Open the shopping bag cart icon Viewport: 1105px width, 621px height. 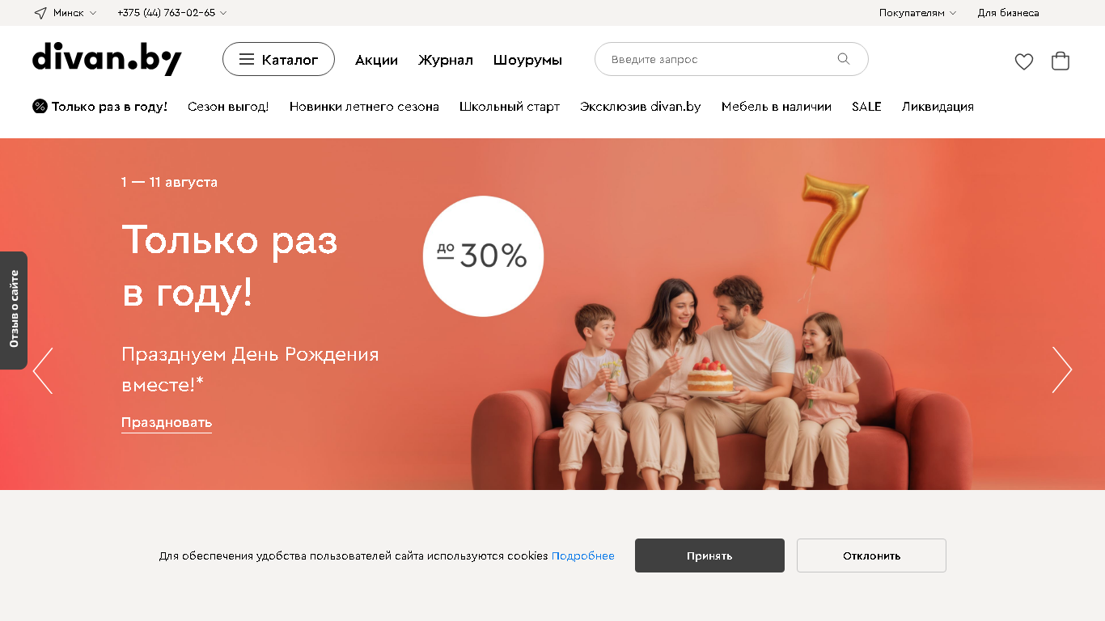click(1061, 61)
